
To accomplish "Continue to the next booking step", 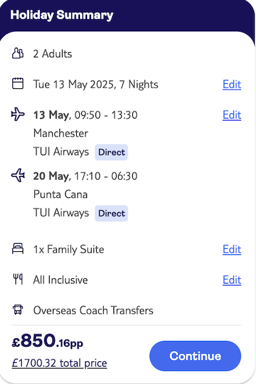I will point(195,356).
